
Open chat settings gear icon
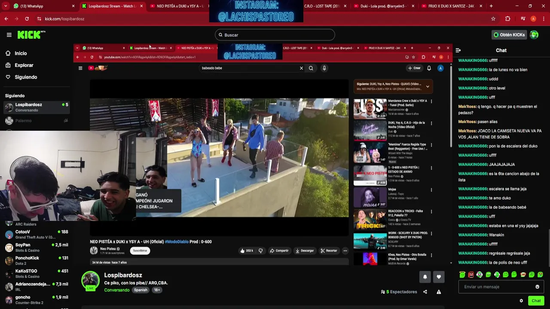[x=521, y=301]
